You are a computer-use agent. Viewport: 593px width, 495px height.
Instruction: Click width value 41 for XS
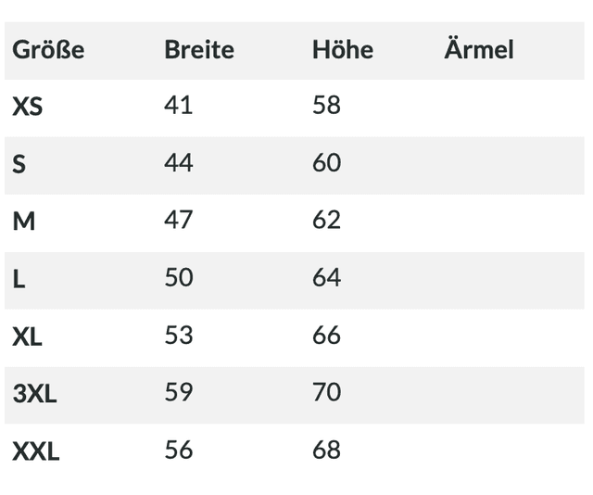coord(178,106)
